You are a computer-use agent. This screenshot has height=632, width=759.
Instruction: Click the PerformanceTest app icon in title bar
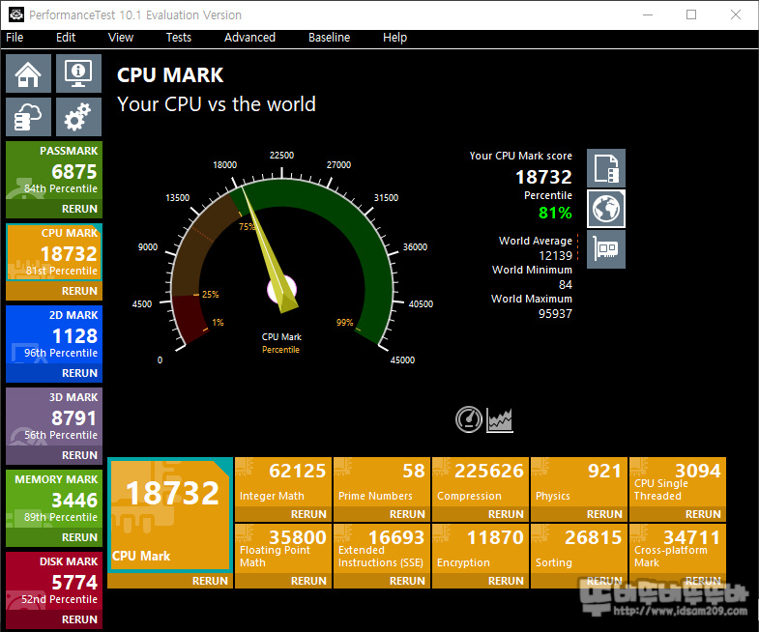click(16, 15)
